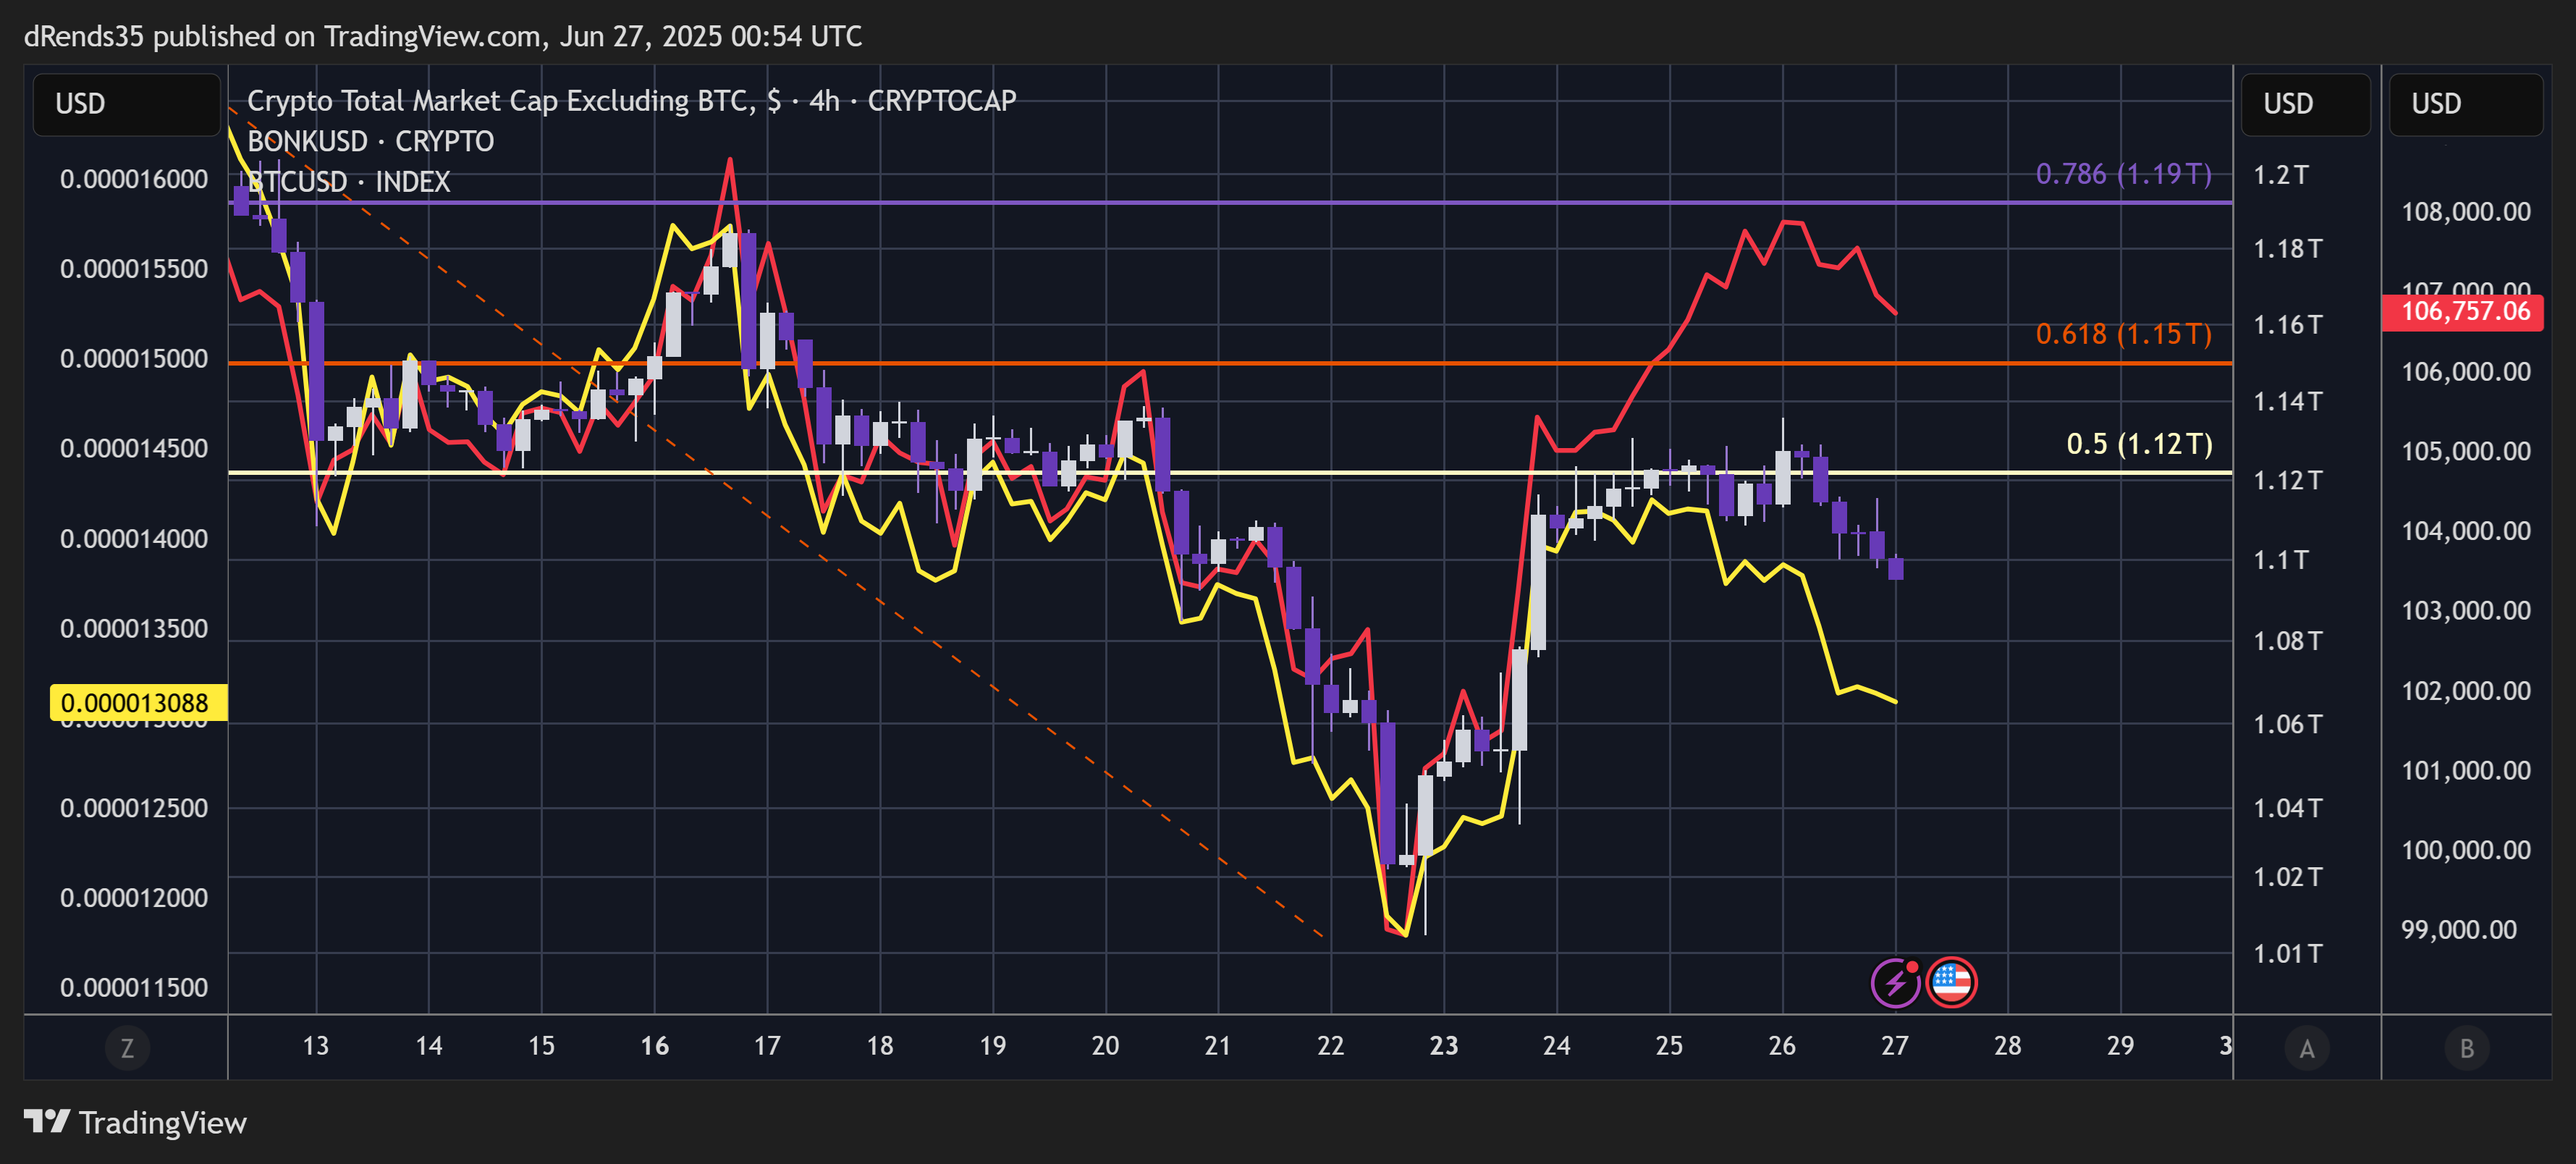Click the TradingView logo at bottom

click(135, 1123)
